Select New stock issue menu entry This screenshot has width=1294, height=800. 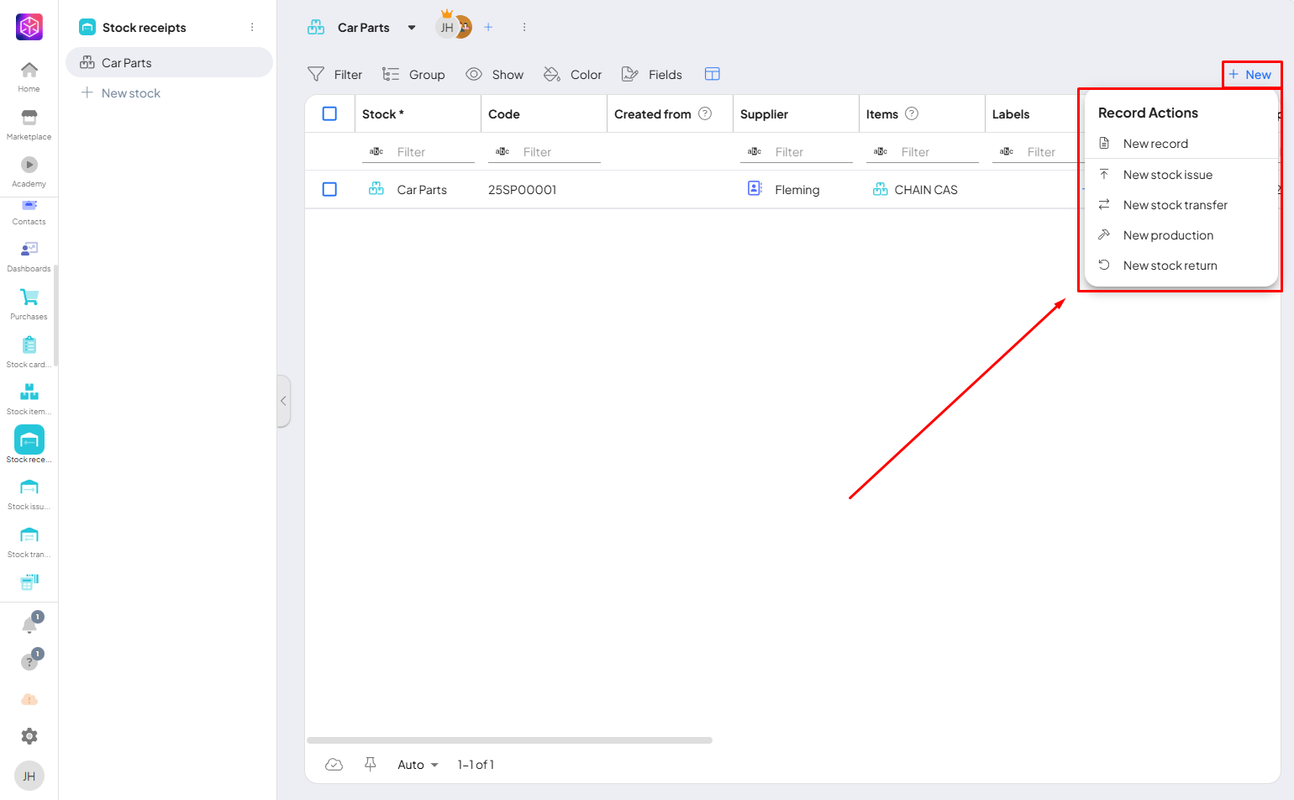[x=1167, y=175]
